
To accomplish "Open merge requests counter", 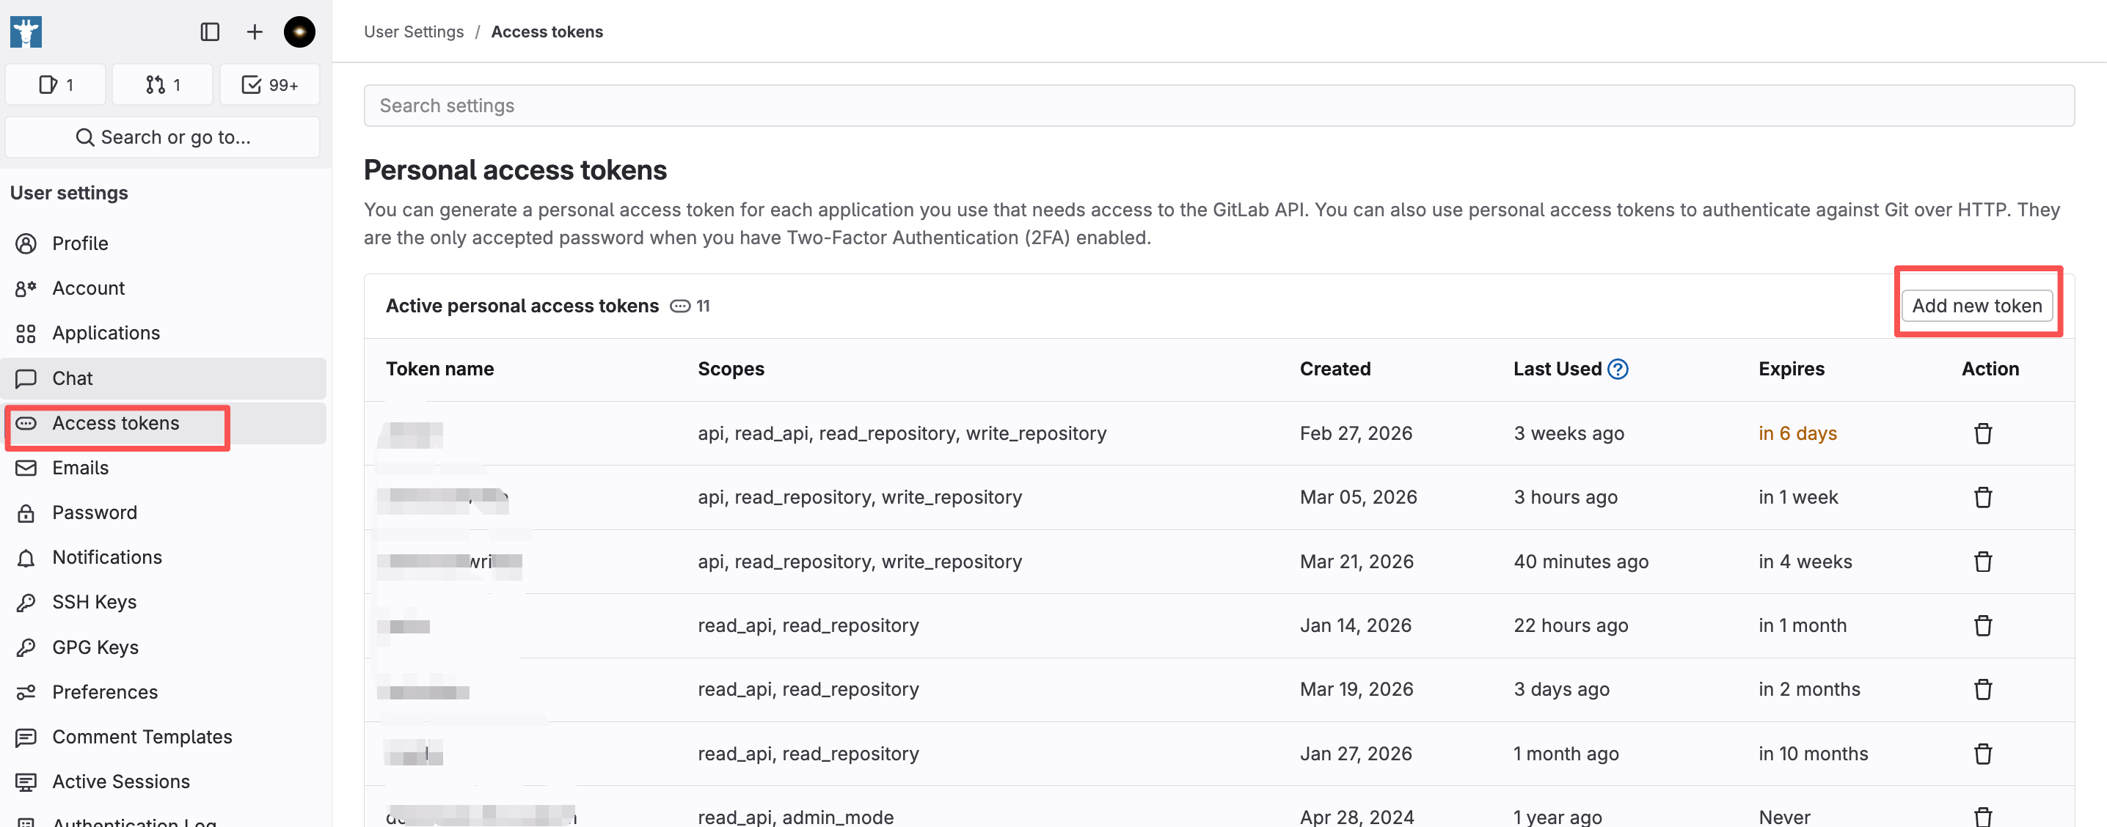I will pos(163,85).
